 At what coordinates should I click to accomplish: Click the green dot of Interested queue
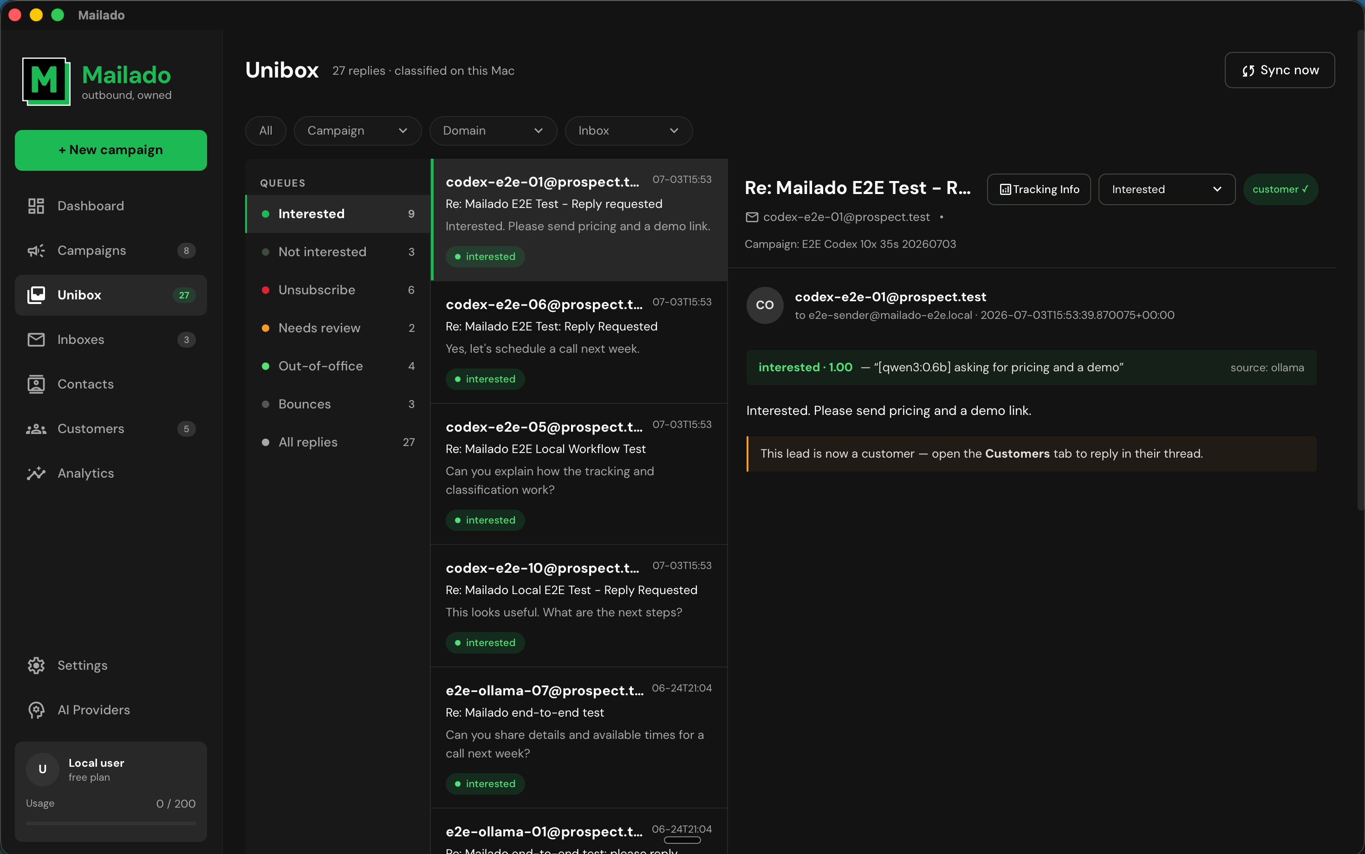pyautogui.click(x=265, y=214)
